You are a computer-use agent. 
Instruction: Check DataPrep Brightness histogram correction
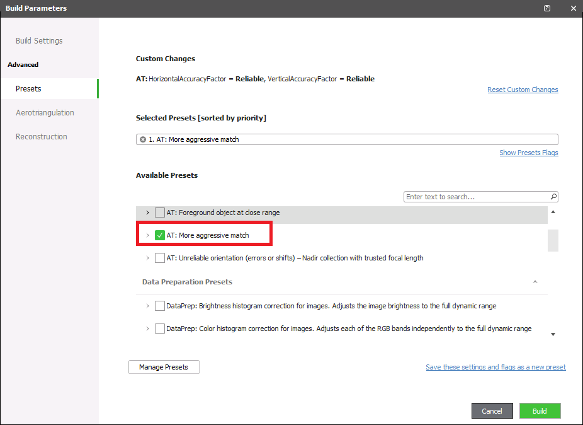pos(160,306)
